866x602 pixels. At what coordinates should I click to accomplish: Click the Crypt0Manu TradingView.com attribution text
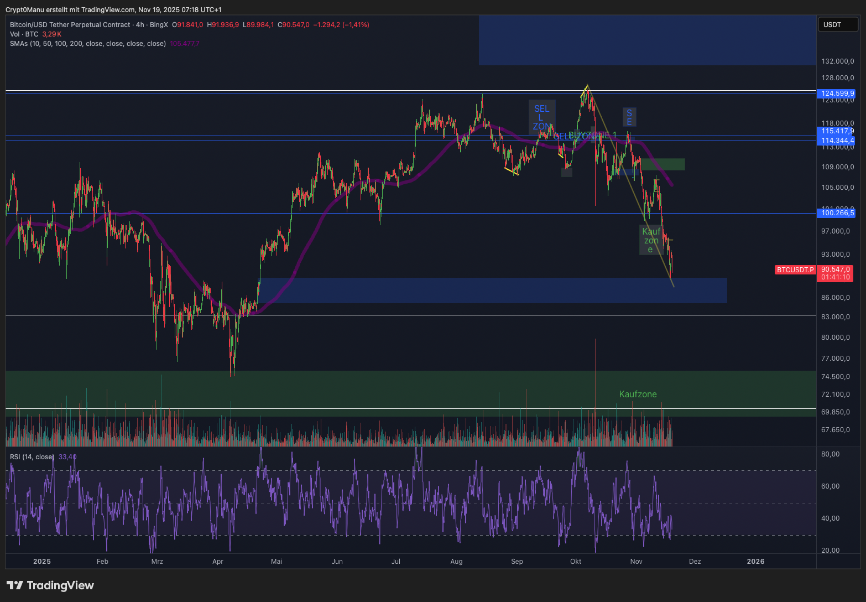point(113,10)
